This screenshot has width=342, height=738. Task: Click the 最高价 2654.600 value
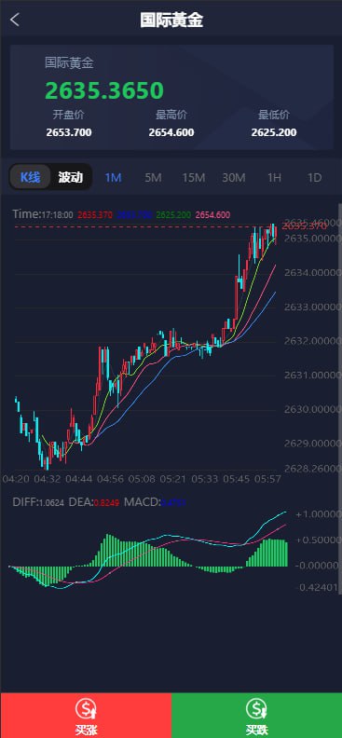(x=171, y=132)
